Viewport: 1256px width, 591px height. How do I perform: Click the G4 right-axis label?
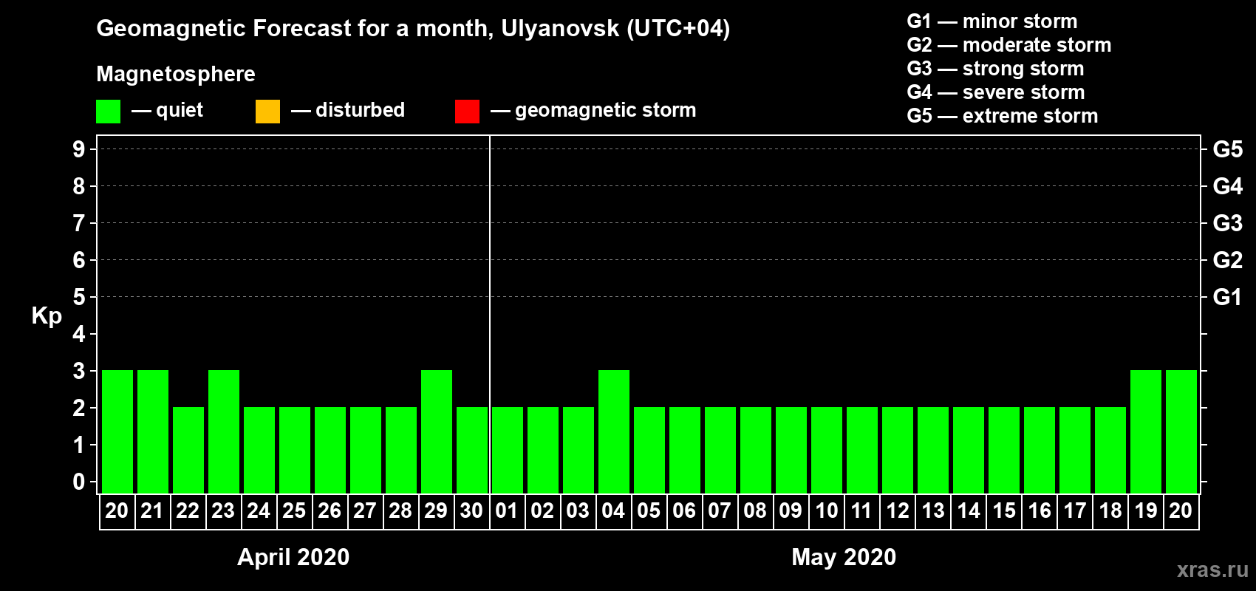click(x=1228, y=186)
